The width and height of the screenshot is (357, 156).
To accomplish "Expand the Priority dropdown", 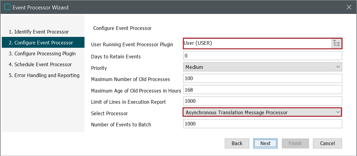I will 263,67.
